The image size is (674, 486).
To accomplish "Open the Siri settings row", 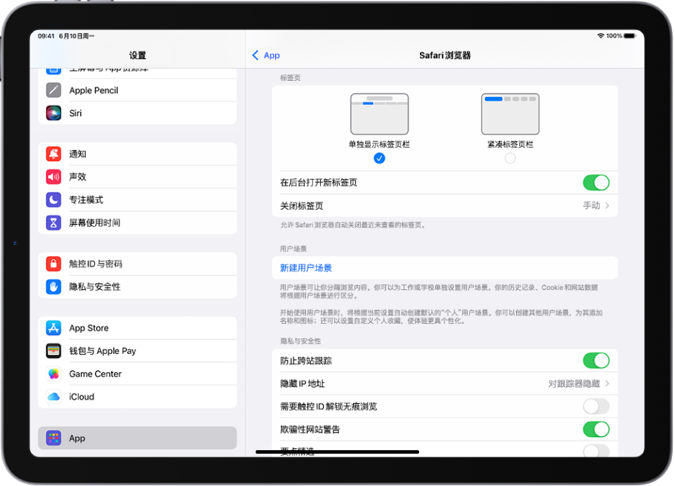I will pos(137,113).
